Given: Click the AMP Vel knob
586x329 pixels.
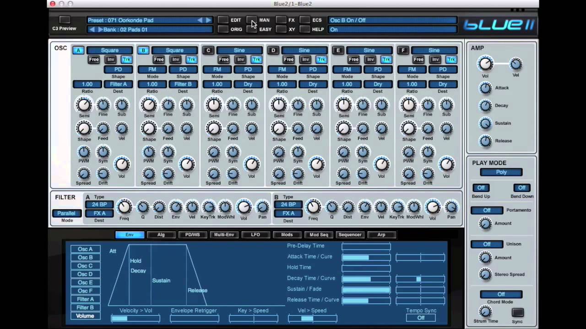Looking at the screenshot, I should pos(515,64).
